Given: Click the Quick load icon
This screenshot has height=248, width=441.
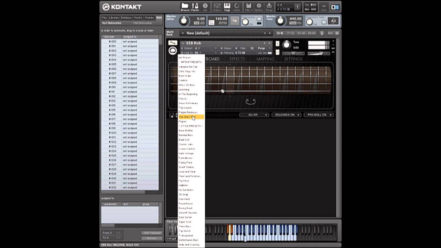Looking at the screenshot, I should tap(237, 7).
